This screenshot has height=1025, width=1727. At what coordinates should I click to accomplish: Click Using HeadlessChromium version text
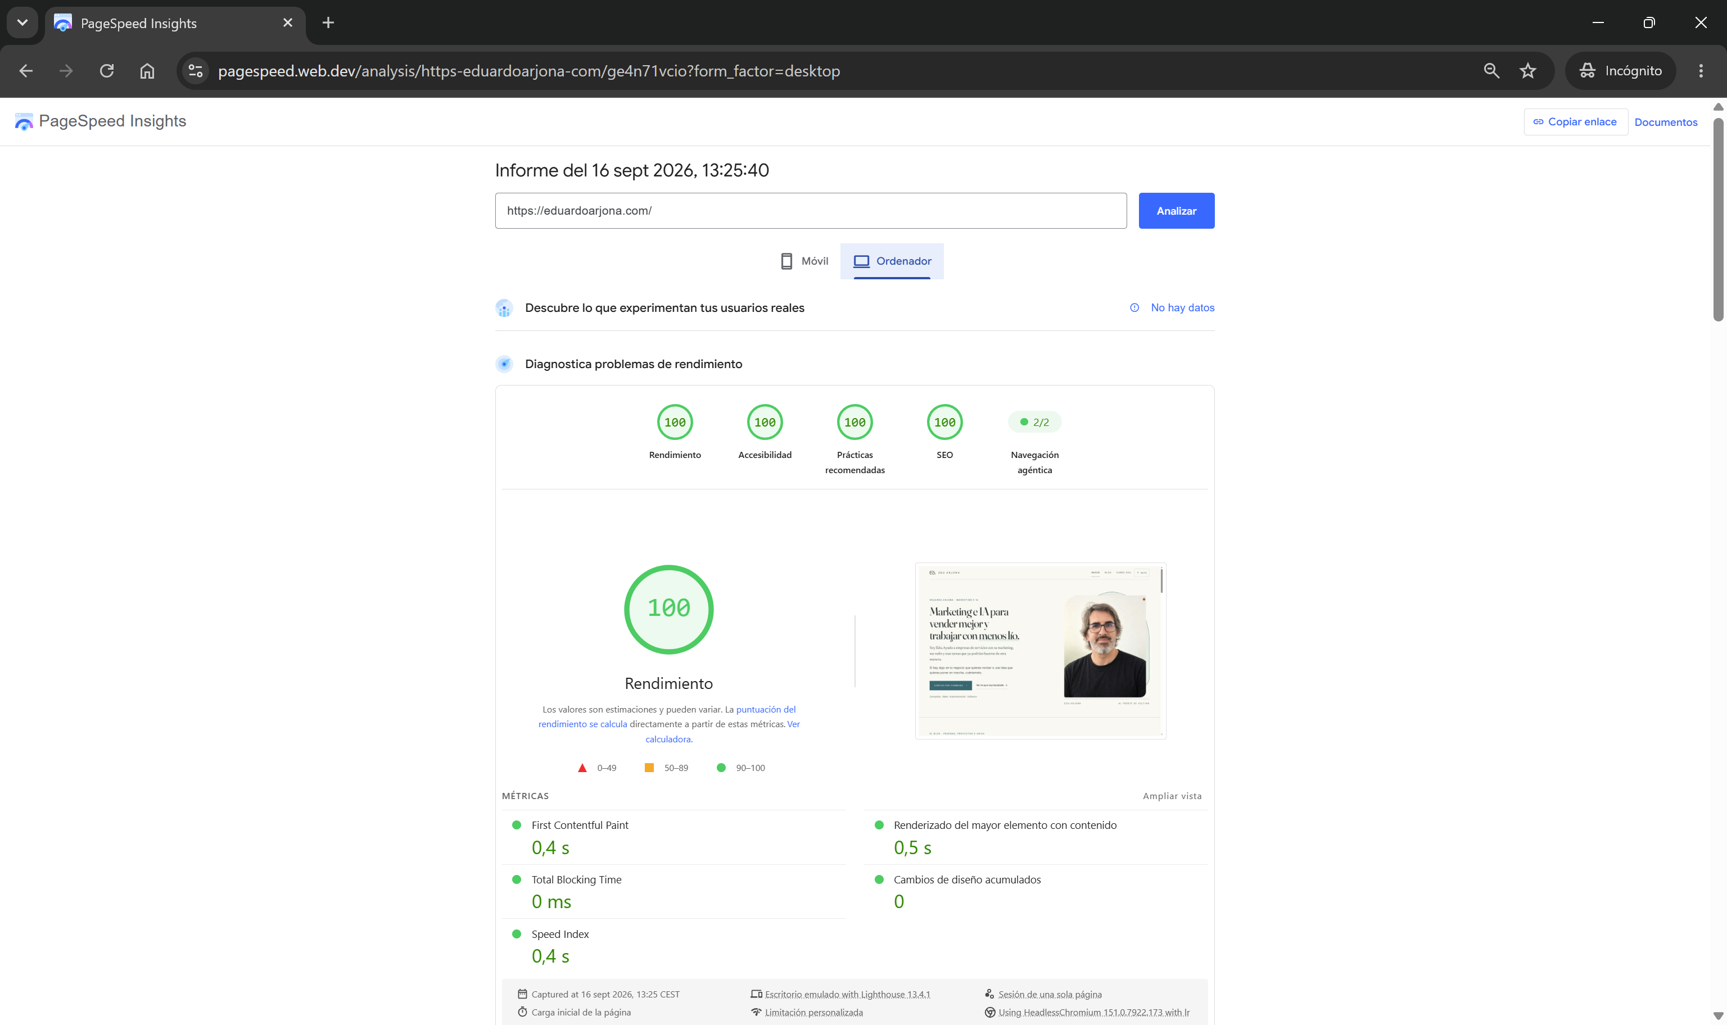1093,1013
